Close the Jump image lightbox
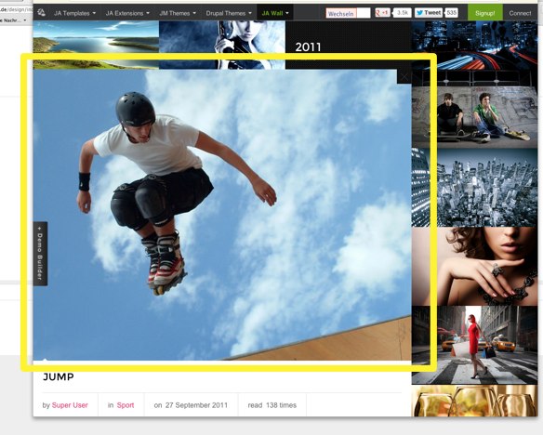Viewport: 543px width, 435px height. click(x=404, y=77)
